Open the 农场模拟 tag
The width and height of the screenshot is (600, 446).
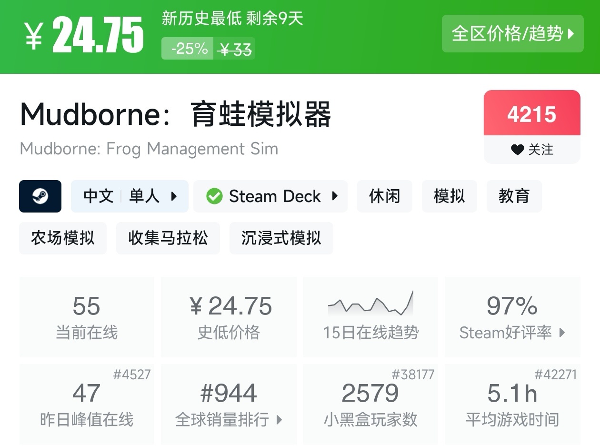[63, 238]
